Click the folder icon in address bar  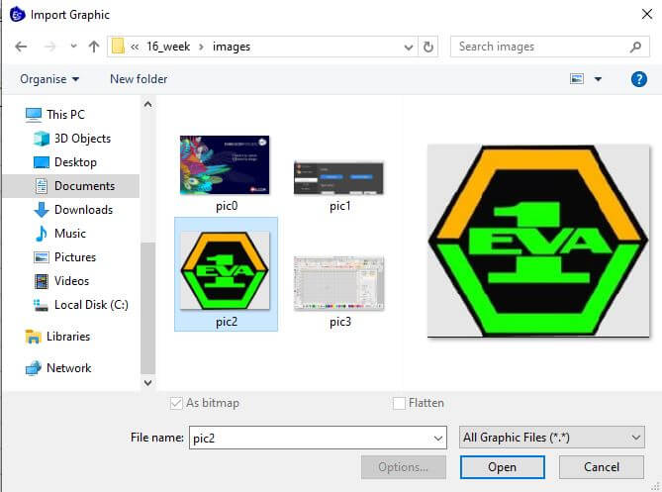point(118,47)
